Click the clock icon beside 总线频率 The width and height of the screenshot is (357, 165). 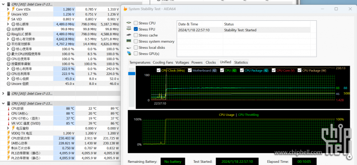click(9, 29)
